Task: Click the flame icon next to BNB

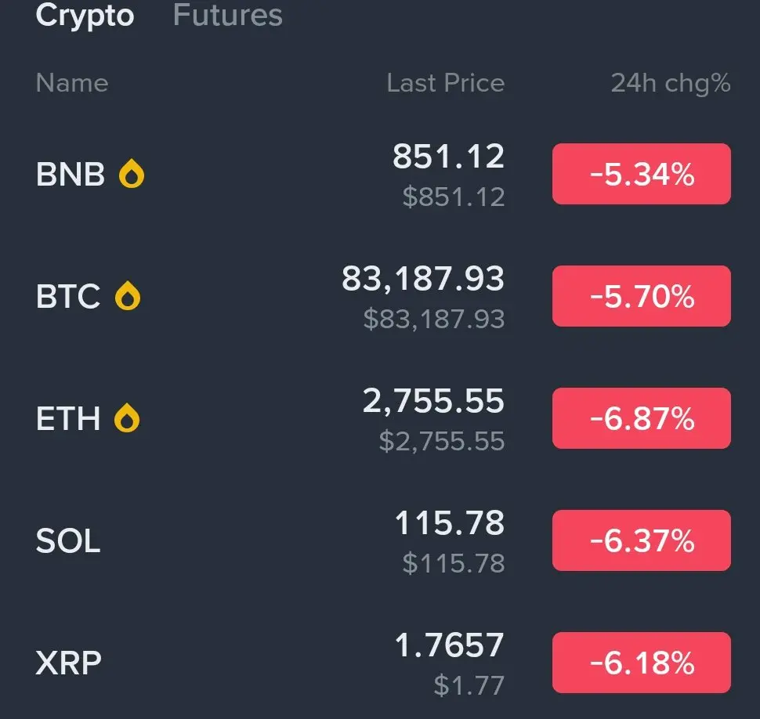Action: coord(132,175)
